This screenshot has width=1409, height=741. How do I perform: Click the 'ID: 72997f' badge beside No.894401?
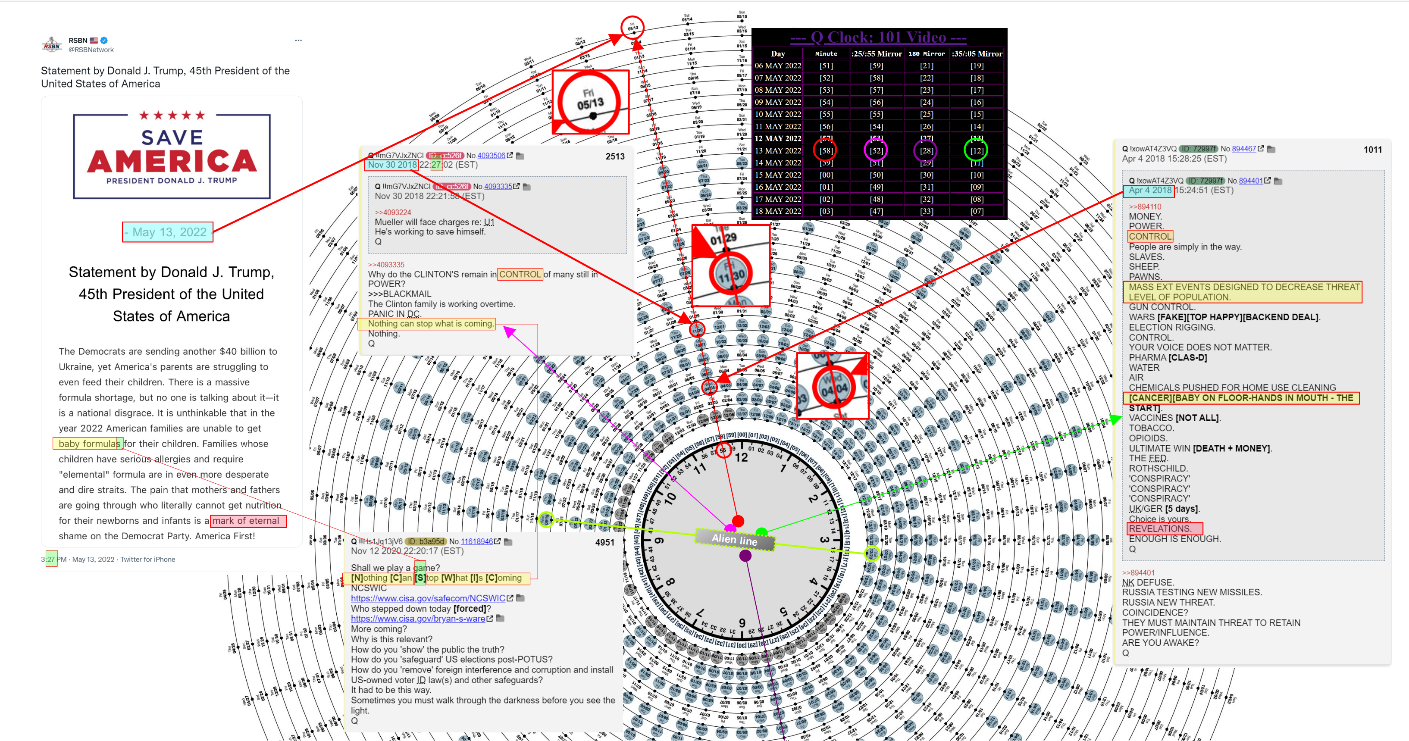coord(1205,181)
